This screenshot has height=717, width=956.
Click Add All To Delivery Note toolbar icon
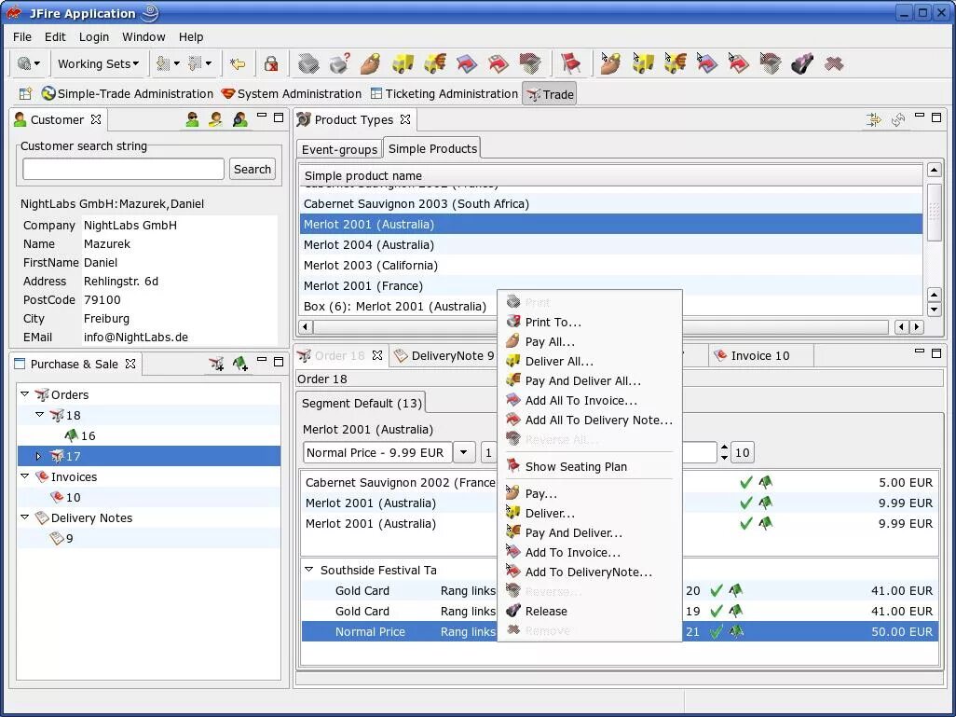pos(498,63)
